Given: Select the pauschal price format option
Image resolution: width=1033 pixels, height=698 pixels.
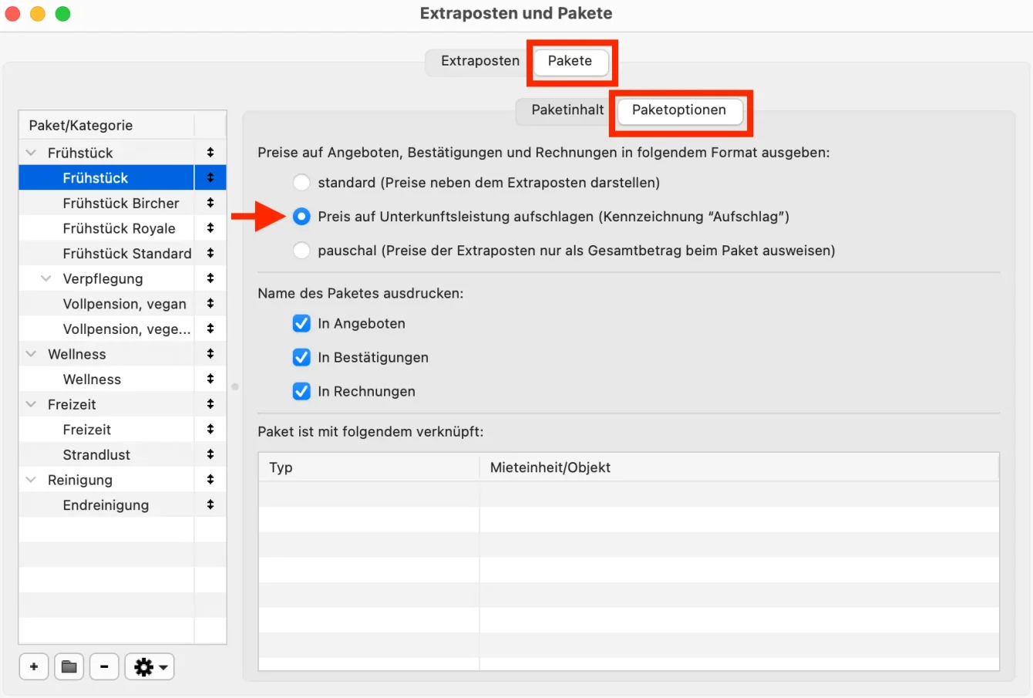Looking at the screenshot, I should 301,251.
